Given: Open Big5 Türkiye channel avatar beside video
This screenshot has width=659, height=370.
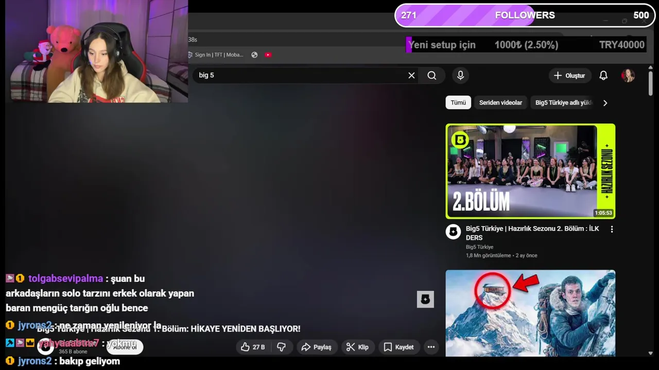Looking at the screenshot, I should [x=453, y=232].
